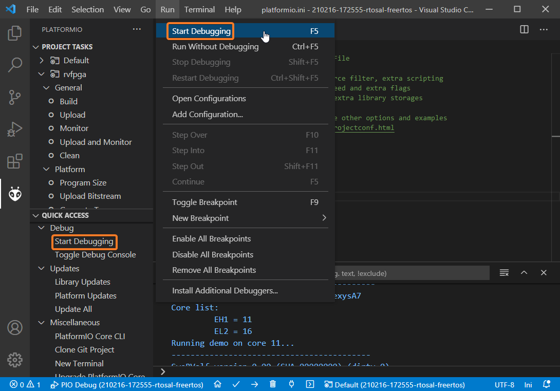The height and width of the screenshot is (391, 560).
Task: Change language mode by clicking Ini
Action: click(528, 384)
